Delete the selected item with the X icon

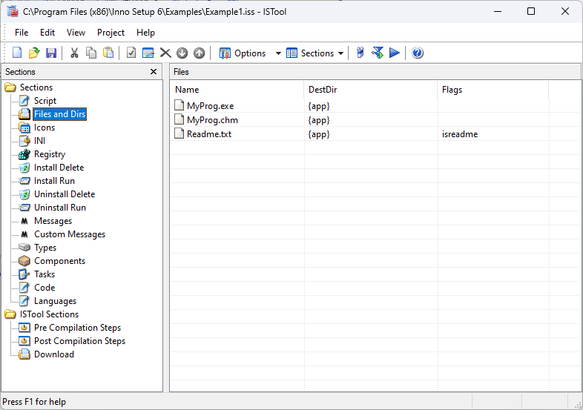pos(165,53)
